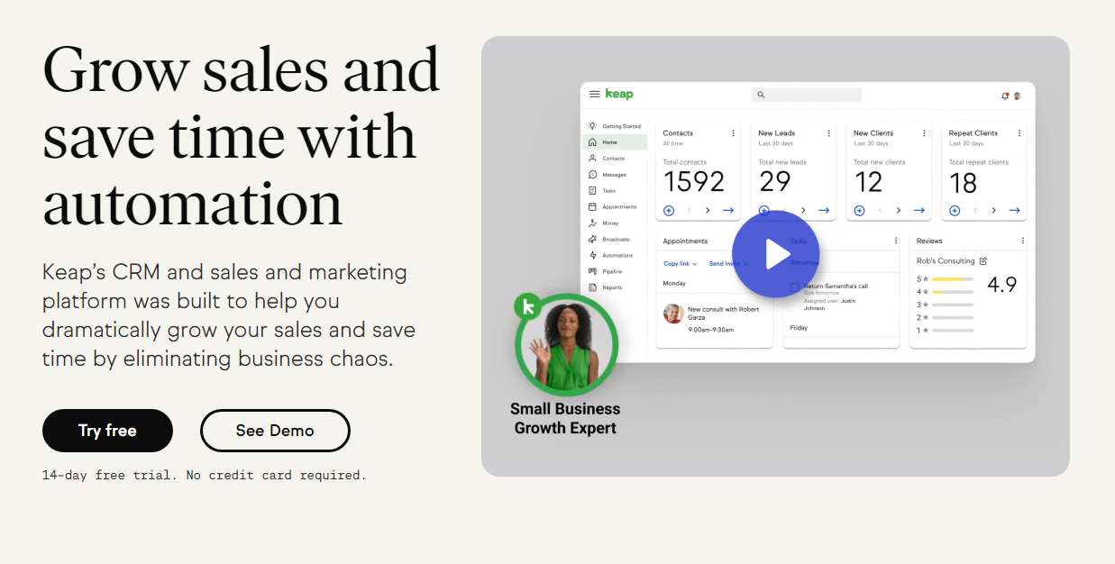Click the plus icon on Contacts card
This screenshot has height=564, width=1115.
tap(669, 210)
